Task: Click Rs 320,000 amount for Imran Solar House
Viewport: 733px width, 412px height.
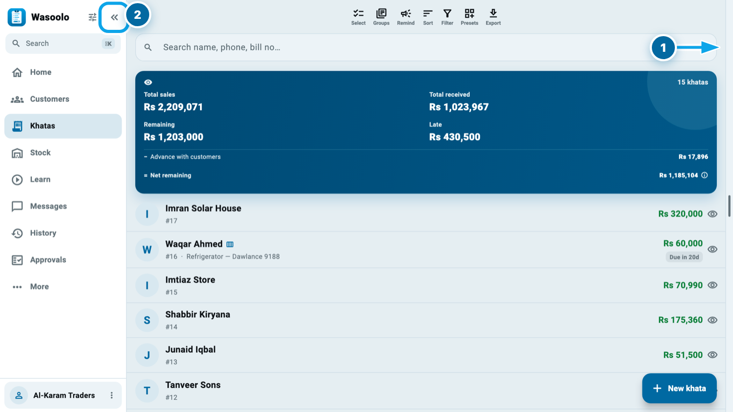Action: pyautogui.click(x=681, y=214)
